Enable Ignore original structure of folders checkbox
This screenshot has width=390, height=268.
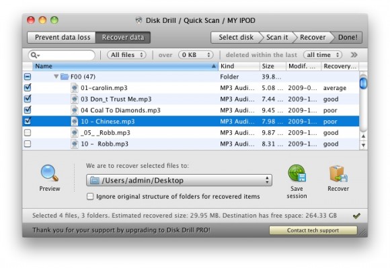coord(90,197)
